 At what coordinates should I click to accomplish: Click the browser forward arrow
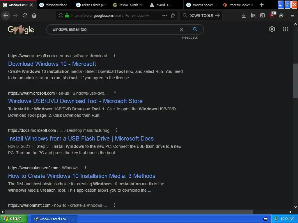15,16
